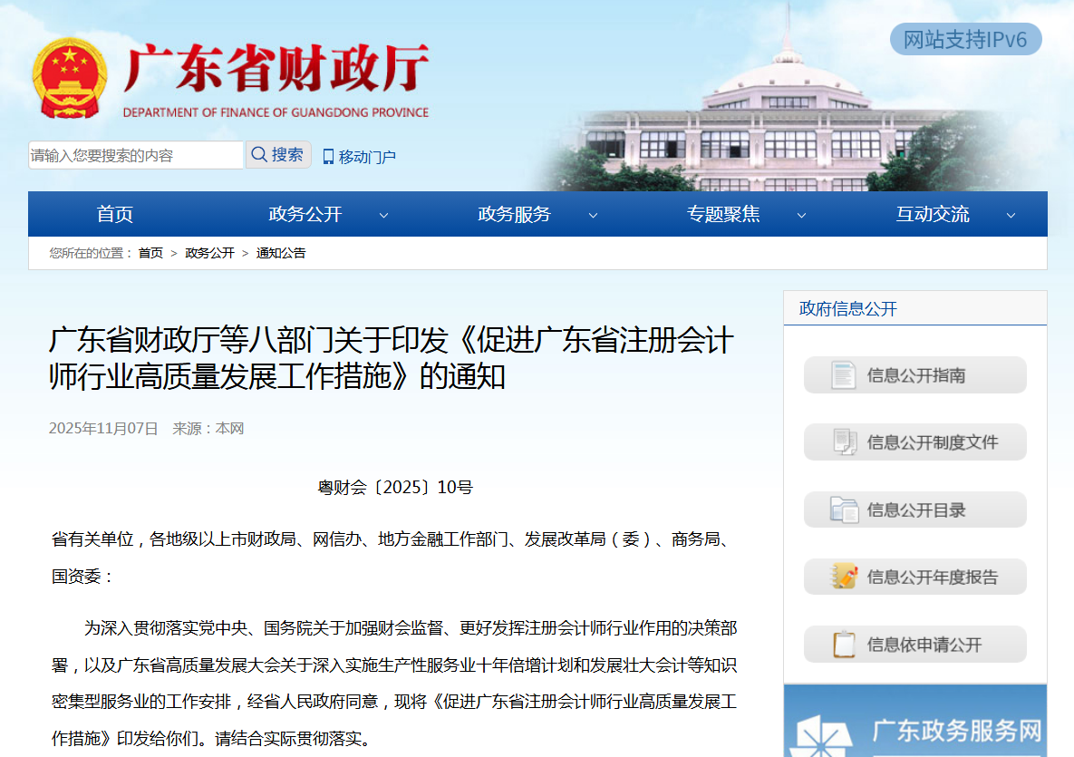Focus the site search input field
Image resolution: width=1074 pixels, height=757 pixels.
[x=136, y=155]
